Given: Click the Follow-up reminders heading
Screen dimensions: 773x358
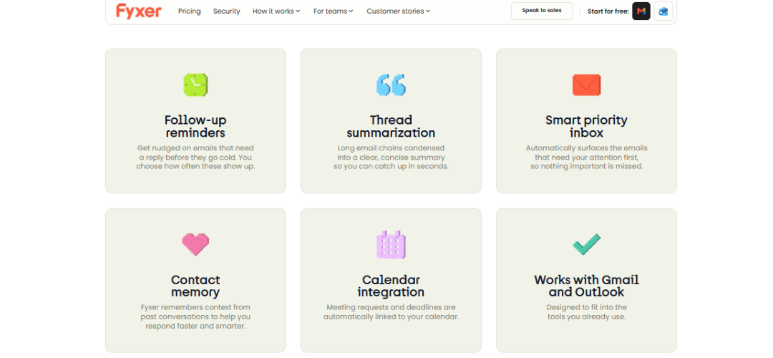Looking at the screenshot, I should point(195,127).
